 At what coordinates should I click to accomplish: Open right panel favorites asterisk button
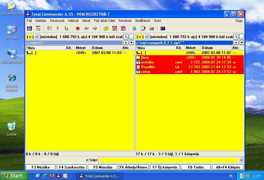coord(236,43)
